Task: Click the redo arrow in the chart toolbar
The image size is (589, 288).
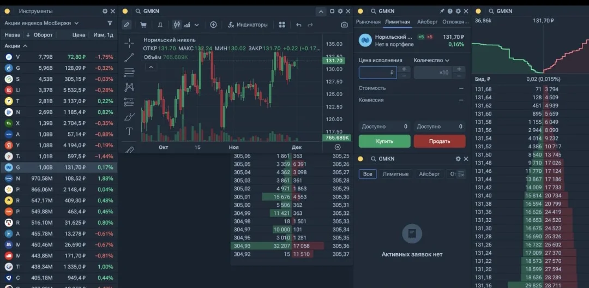Action: point(310,25)
